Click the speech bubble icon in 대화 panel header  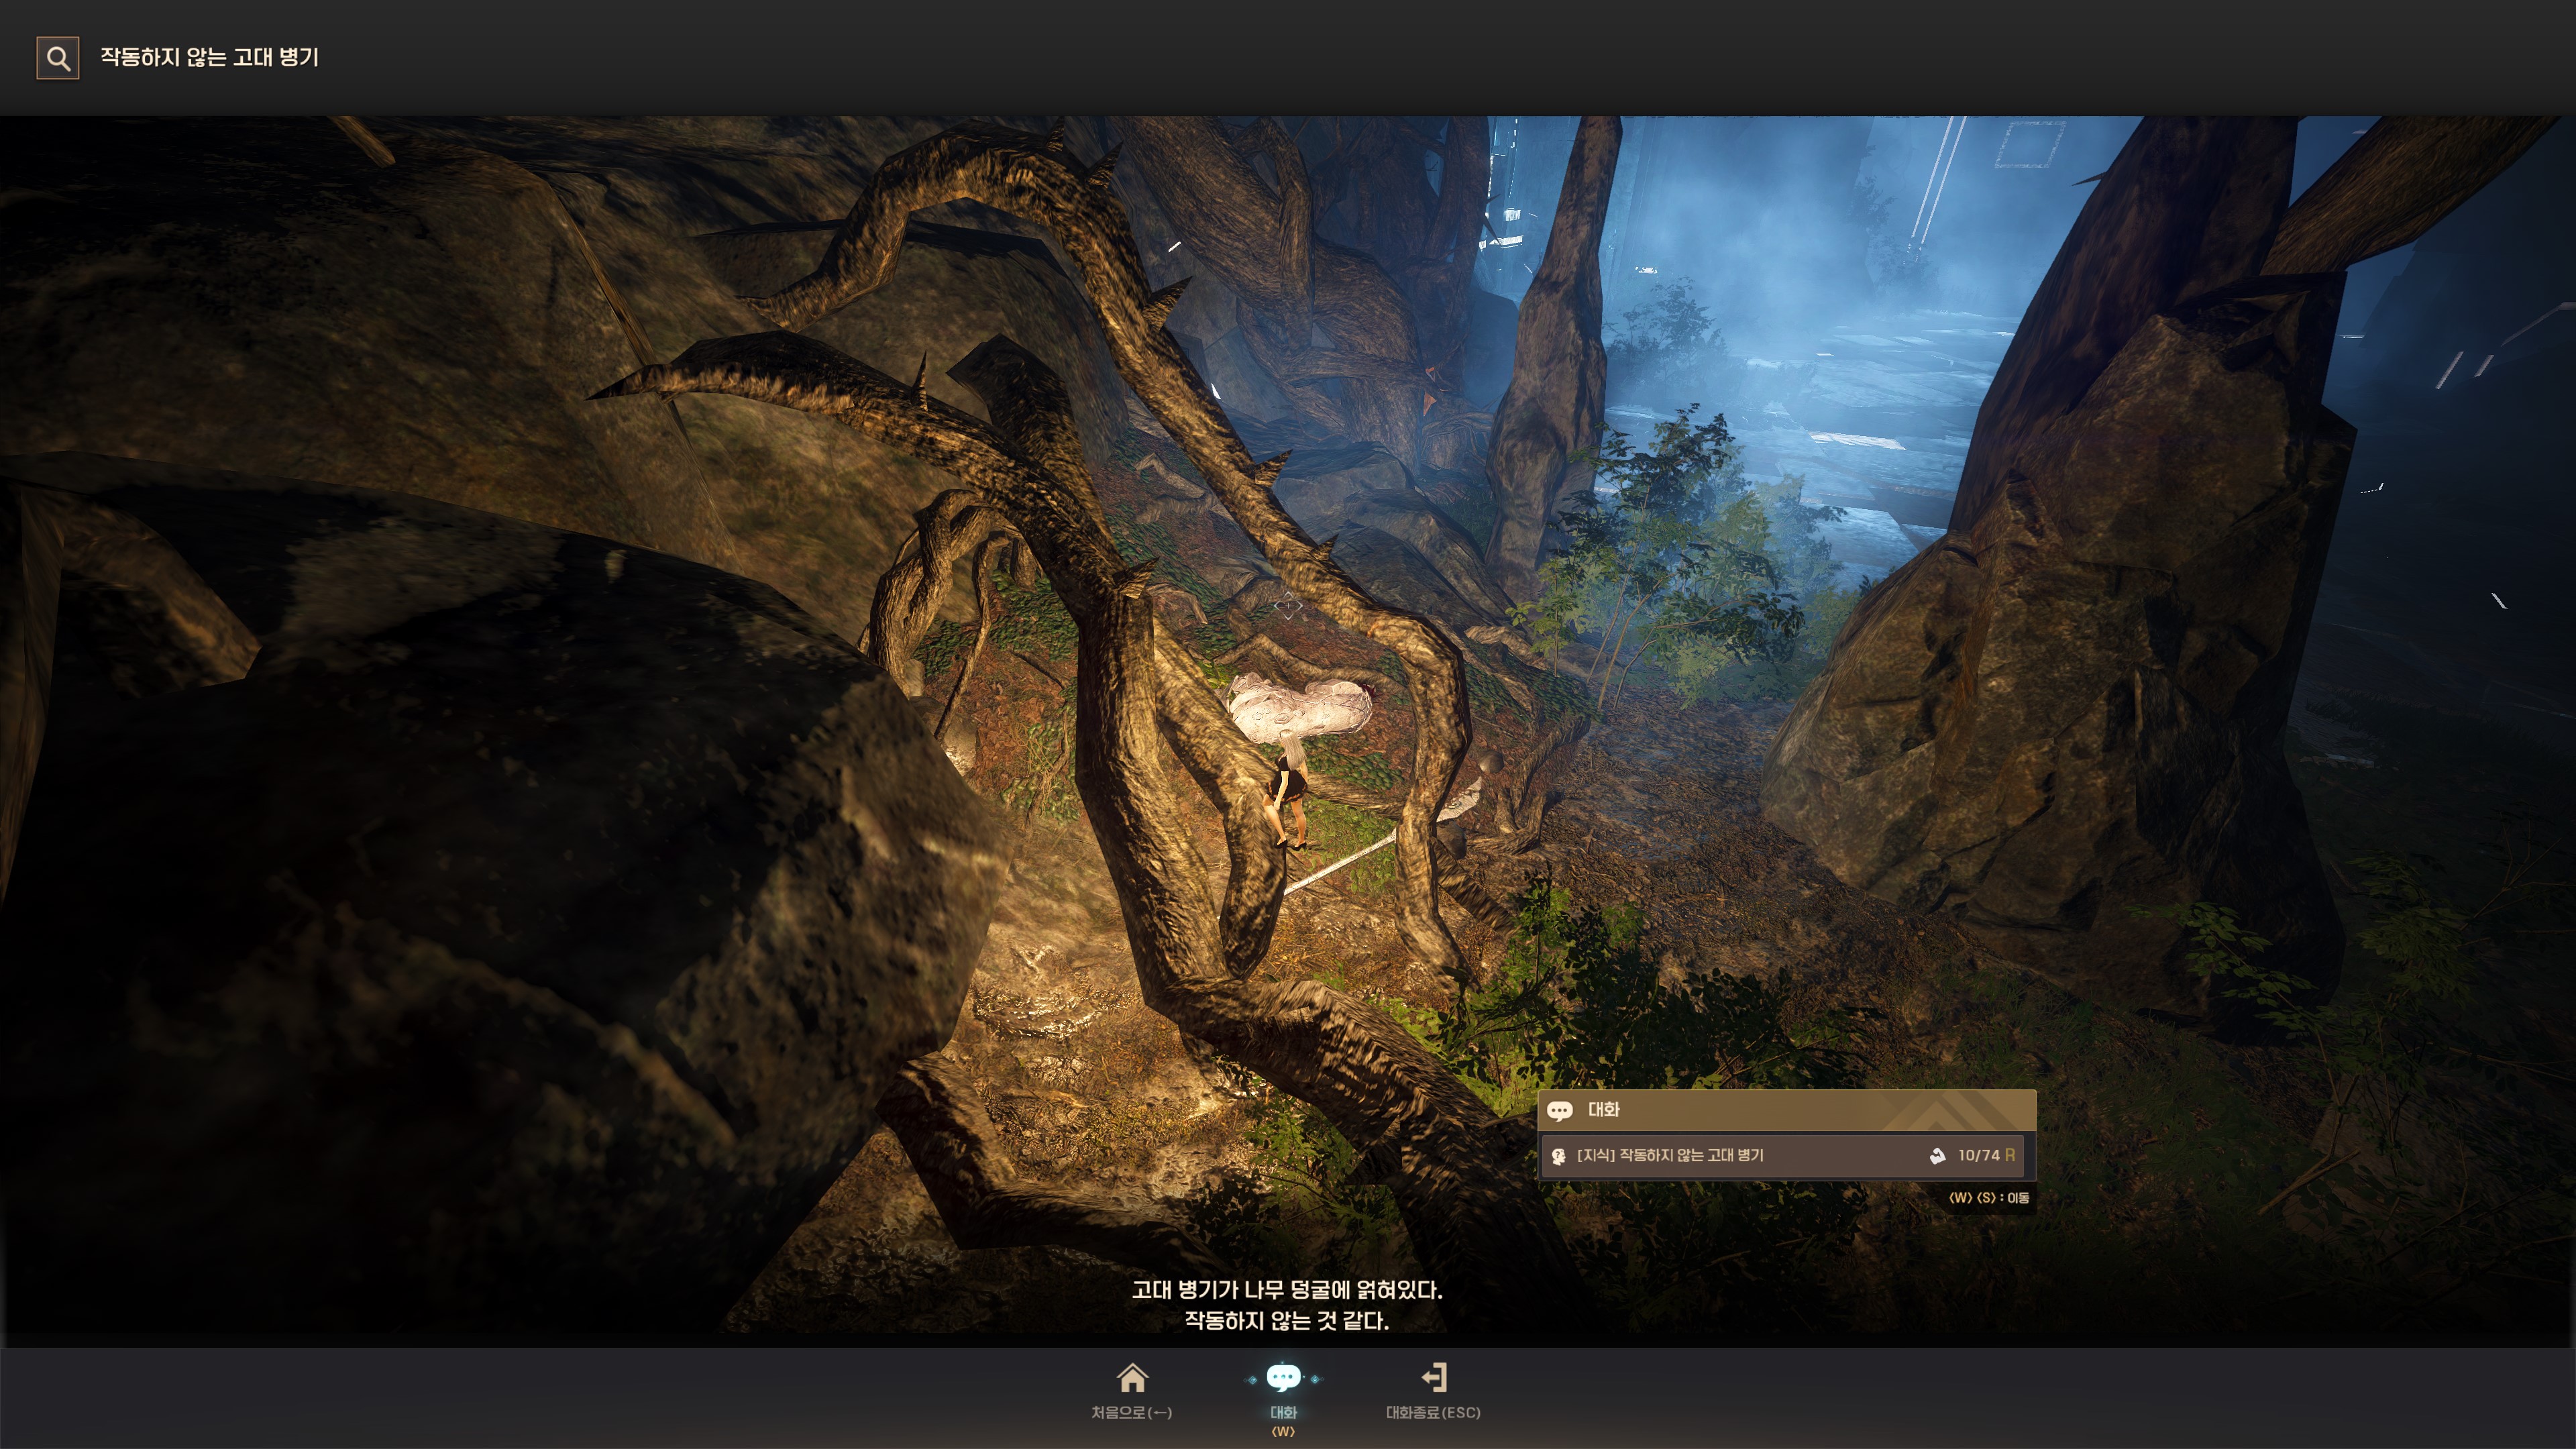pos(1559,1111)
